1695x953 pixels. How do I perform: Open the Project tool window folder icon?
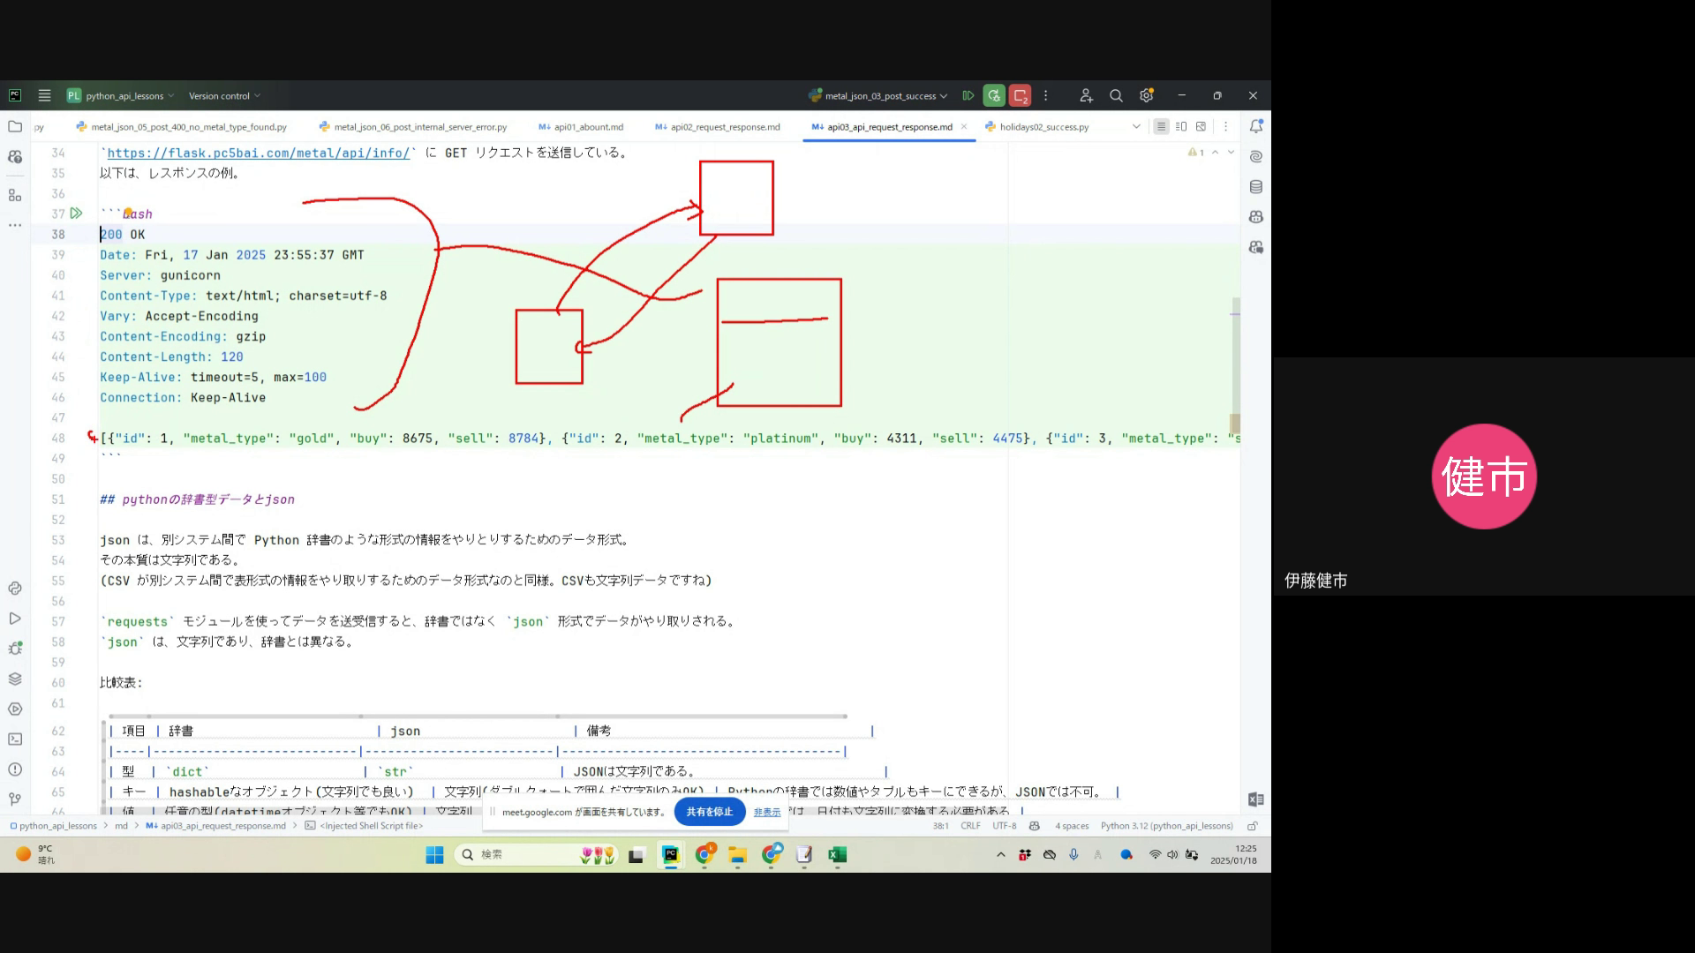[x=15, y=126]
